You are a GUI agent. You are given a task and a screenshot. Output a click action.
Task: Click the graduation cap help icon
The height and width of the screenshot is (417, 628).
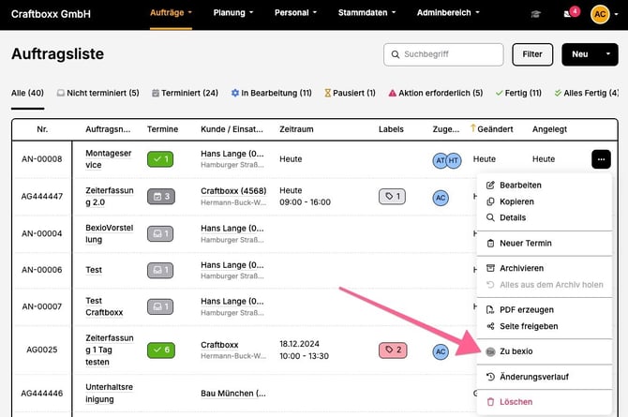pyautogui.click(x=535, y=14)
